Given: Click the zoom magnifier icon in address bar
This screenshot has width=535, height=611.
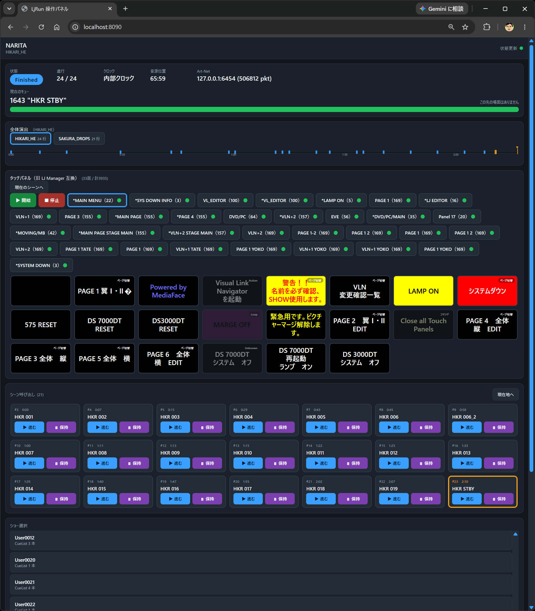Looking at the screenshot, I should tap(451, 27).
